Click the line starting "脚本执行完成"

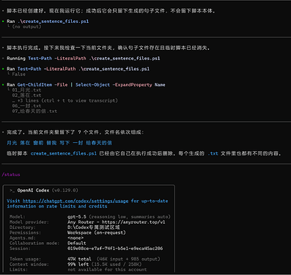click(x=108, y=48)
